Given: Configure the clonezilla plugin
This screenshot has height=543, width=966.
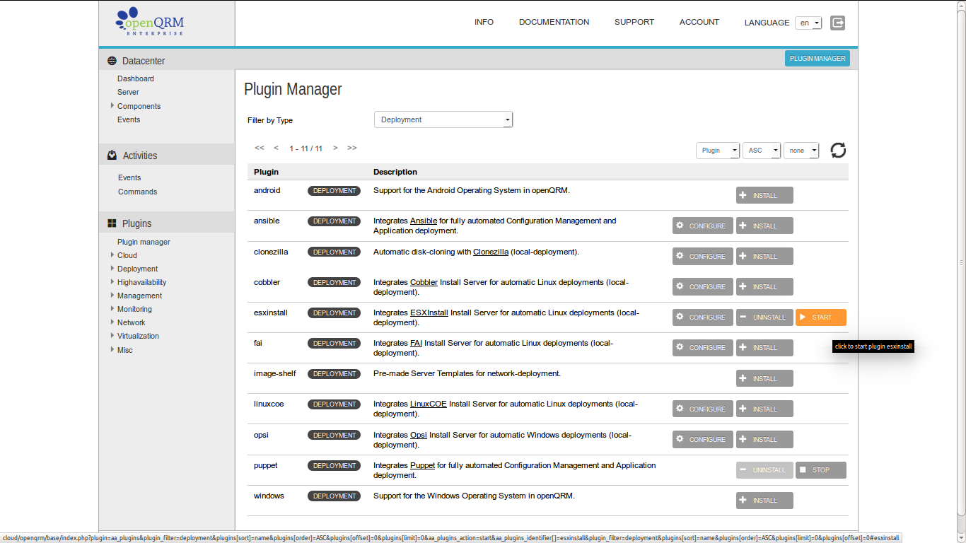Looking at the screenshot, I should [703, 256].
